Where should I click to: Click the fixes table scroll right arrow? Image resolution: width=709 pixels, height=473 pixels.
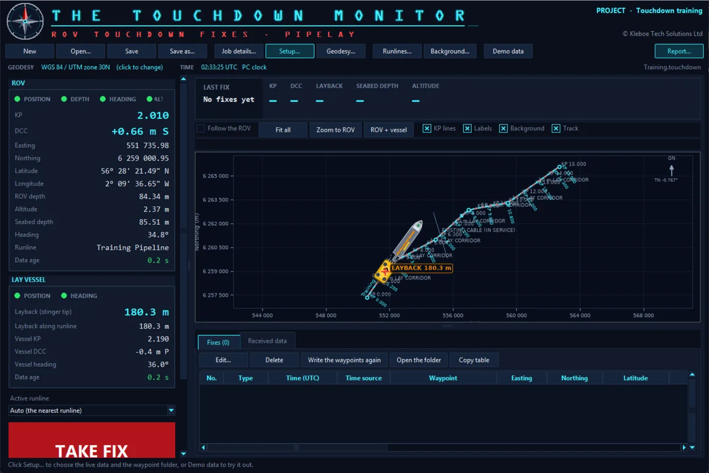[684, 447]
